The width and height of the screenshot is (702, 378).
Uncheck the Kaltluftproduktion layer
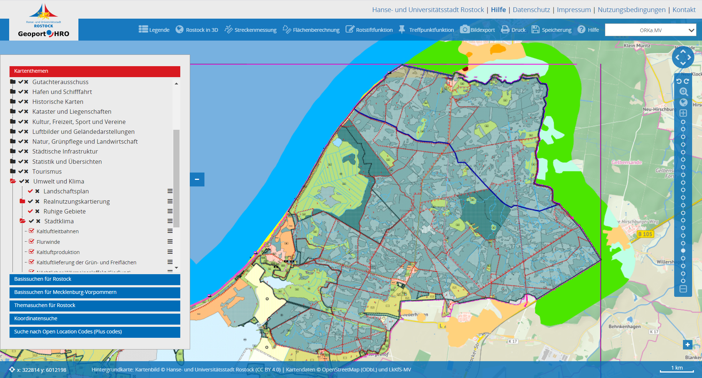tap(32, 252)
